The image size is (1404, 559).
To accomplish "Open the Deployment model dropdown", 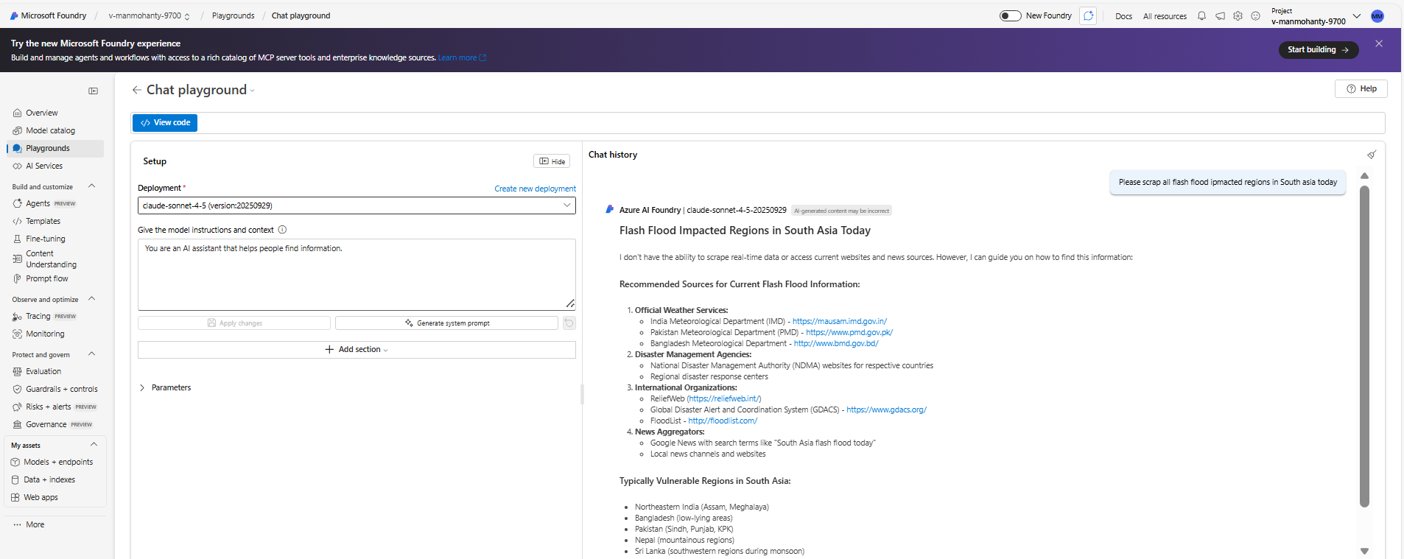I will click(357, 205).
